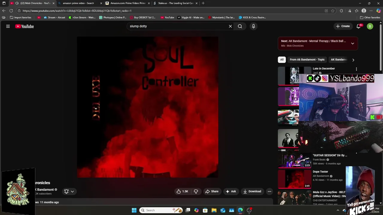
Task: Switch to 'Stake.us' tab
Action: (176, 3)
